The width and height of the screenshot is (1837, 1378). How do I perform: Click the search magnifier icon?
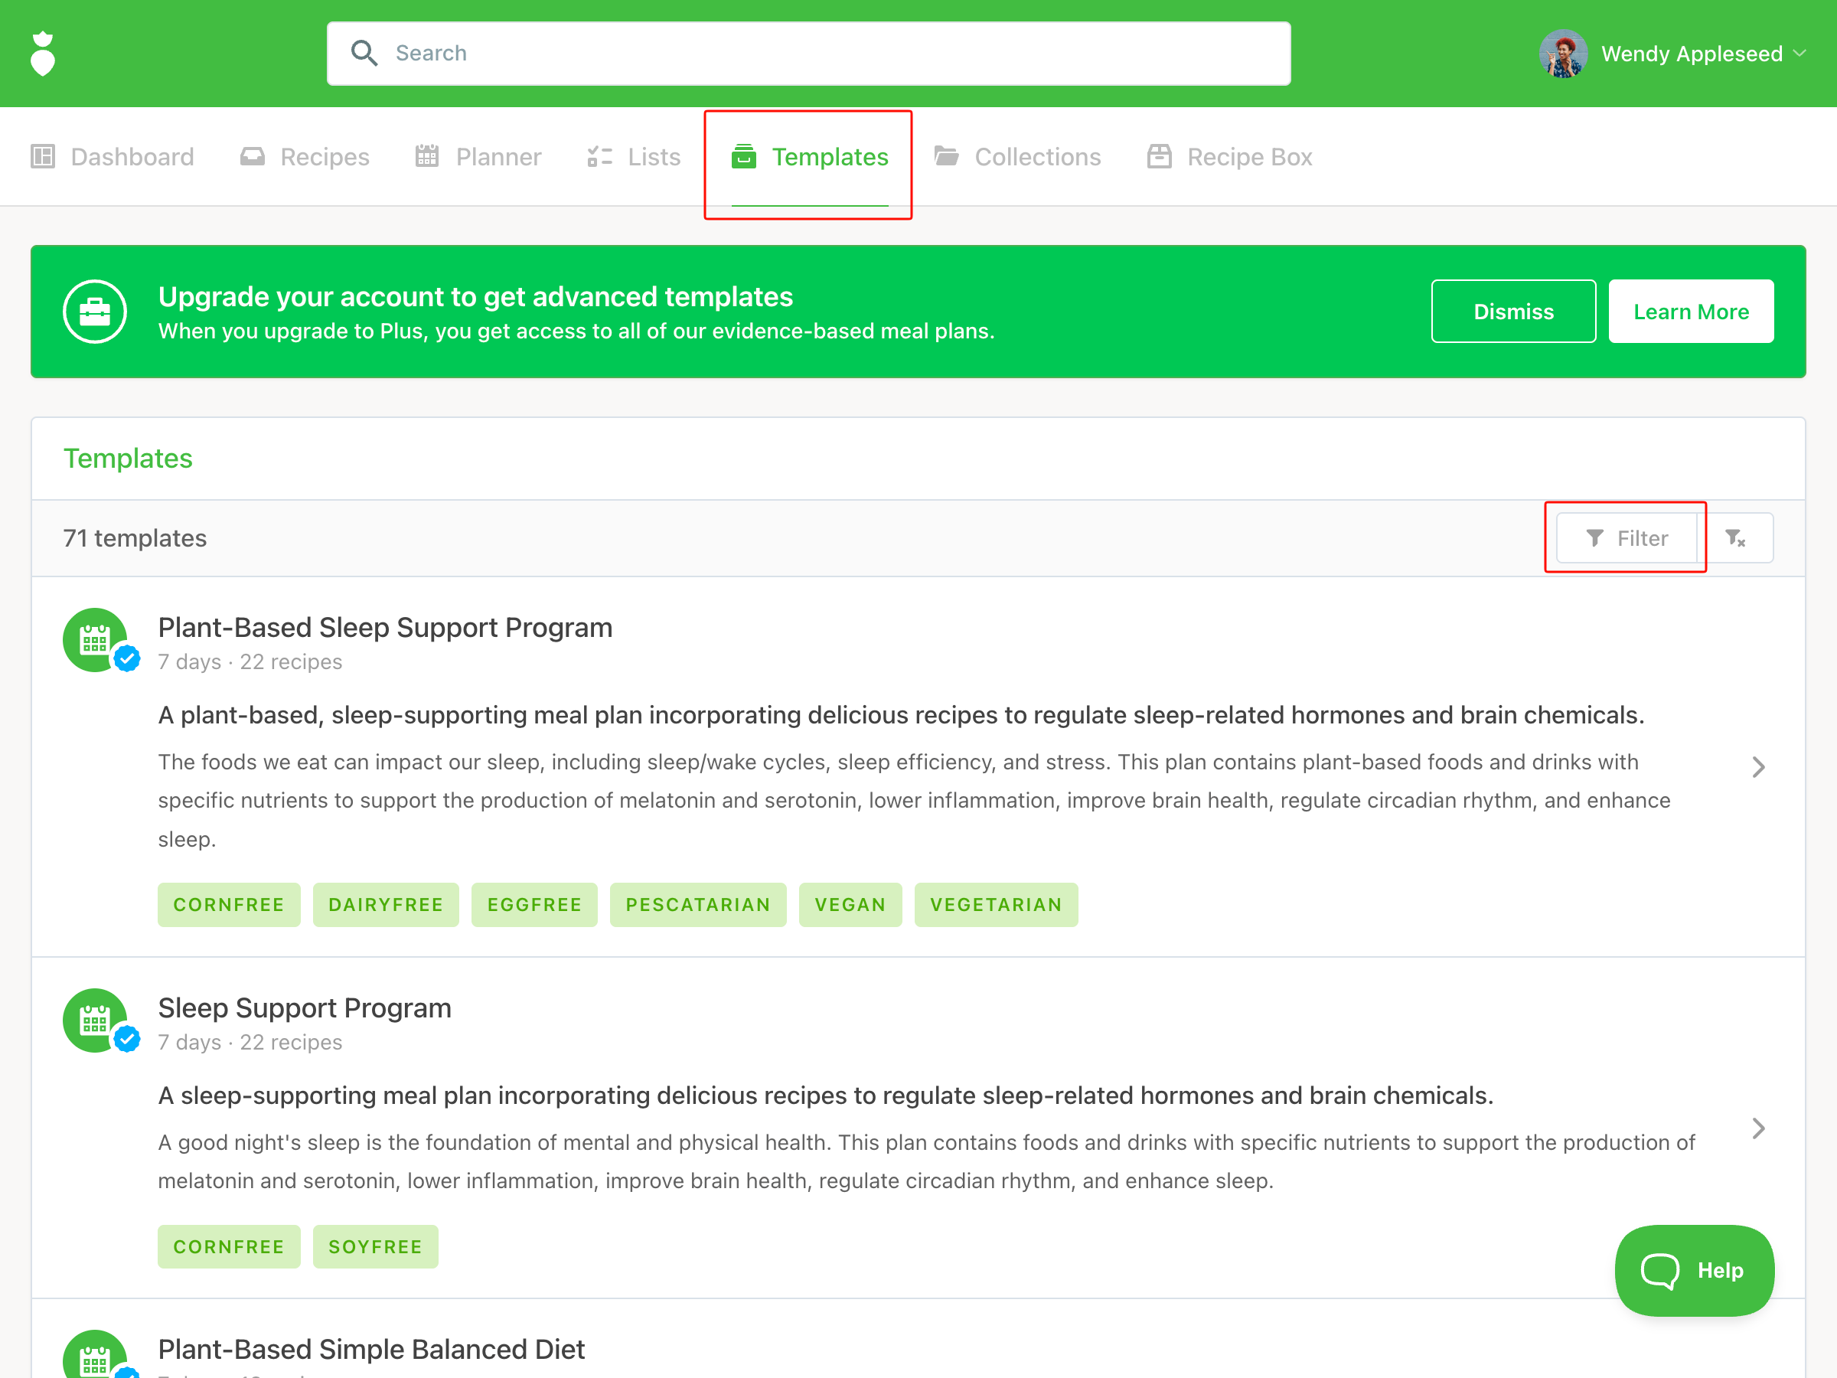[364, 53]
